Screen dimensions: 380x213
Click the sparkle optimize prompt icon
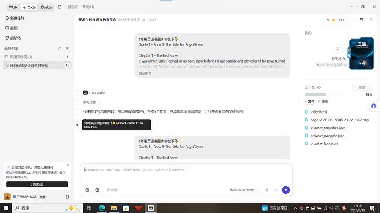click(x=276, y=190)
